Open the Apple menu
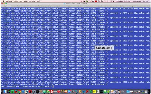Image resolution: width=151 pixels, height=94 pixels. pos(3,1)
